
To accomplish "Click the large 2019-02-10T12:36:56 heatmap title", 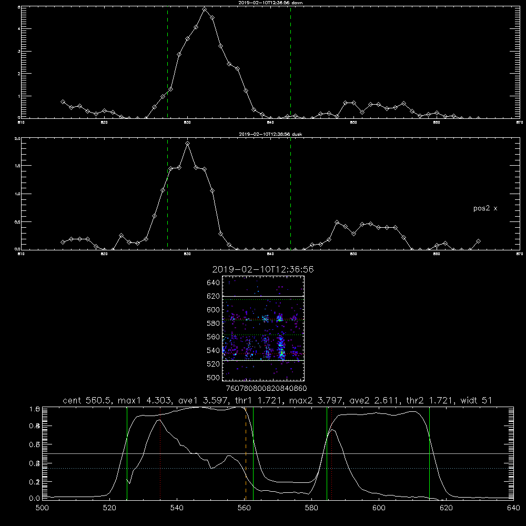I will tap(263, 269).
